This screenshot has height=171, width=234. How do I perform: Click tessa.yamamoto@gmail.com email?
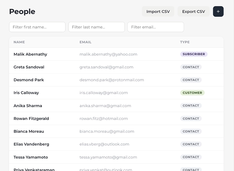coord(108,157)
